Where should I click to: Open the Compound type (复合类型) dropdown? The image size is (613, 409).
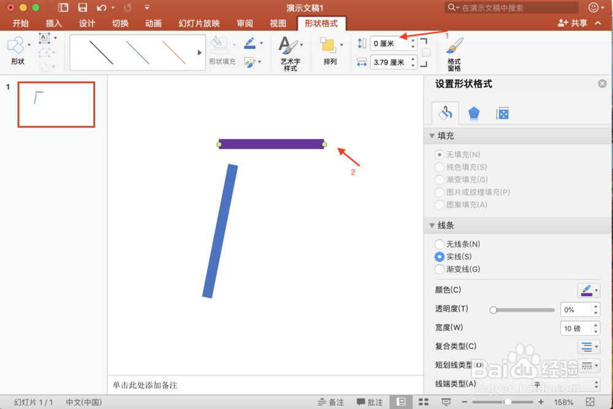pyautogui.click(x=588, y=346)
